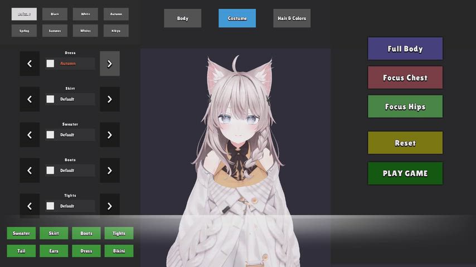Switch to next Tights option

coord(110,206)
